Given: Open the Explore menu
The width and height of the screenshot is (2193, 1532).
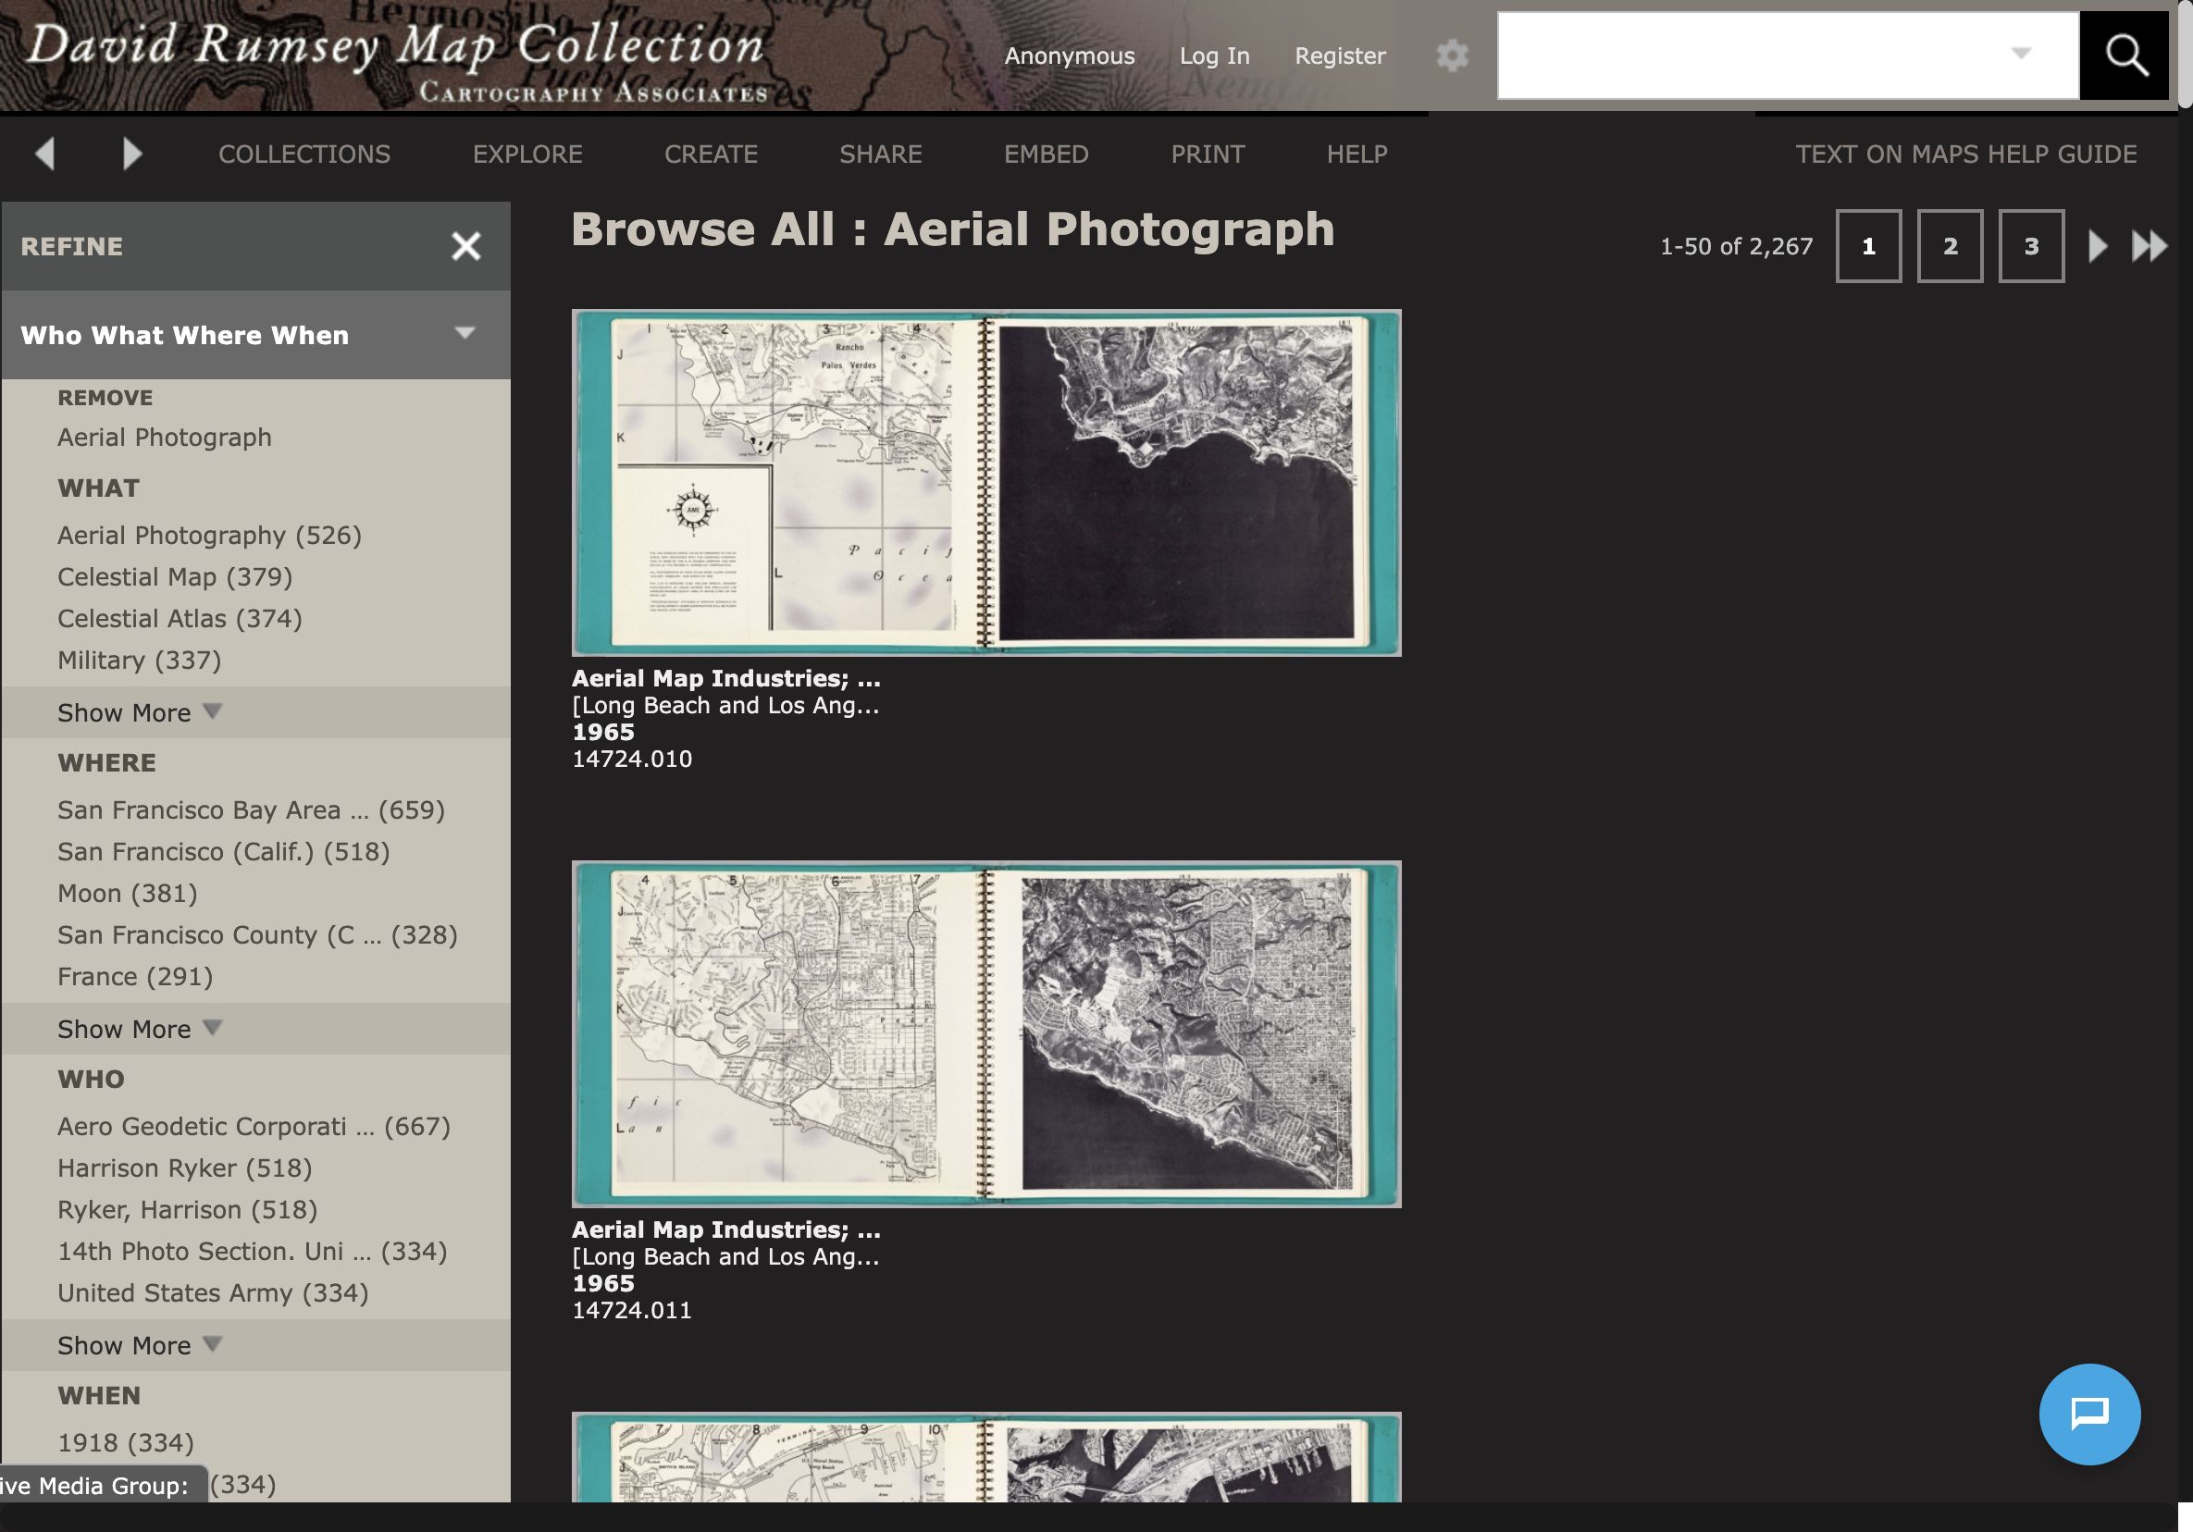Looking at the screenshot, I should point(527,154).
